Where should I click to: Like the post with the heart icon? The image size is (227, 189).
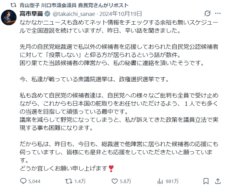click(114, 181)
